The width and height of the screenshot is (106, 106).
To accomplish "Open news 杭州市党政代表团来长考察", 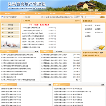I will 32,33.
